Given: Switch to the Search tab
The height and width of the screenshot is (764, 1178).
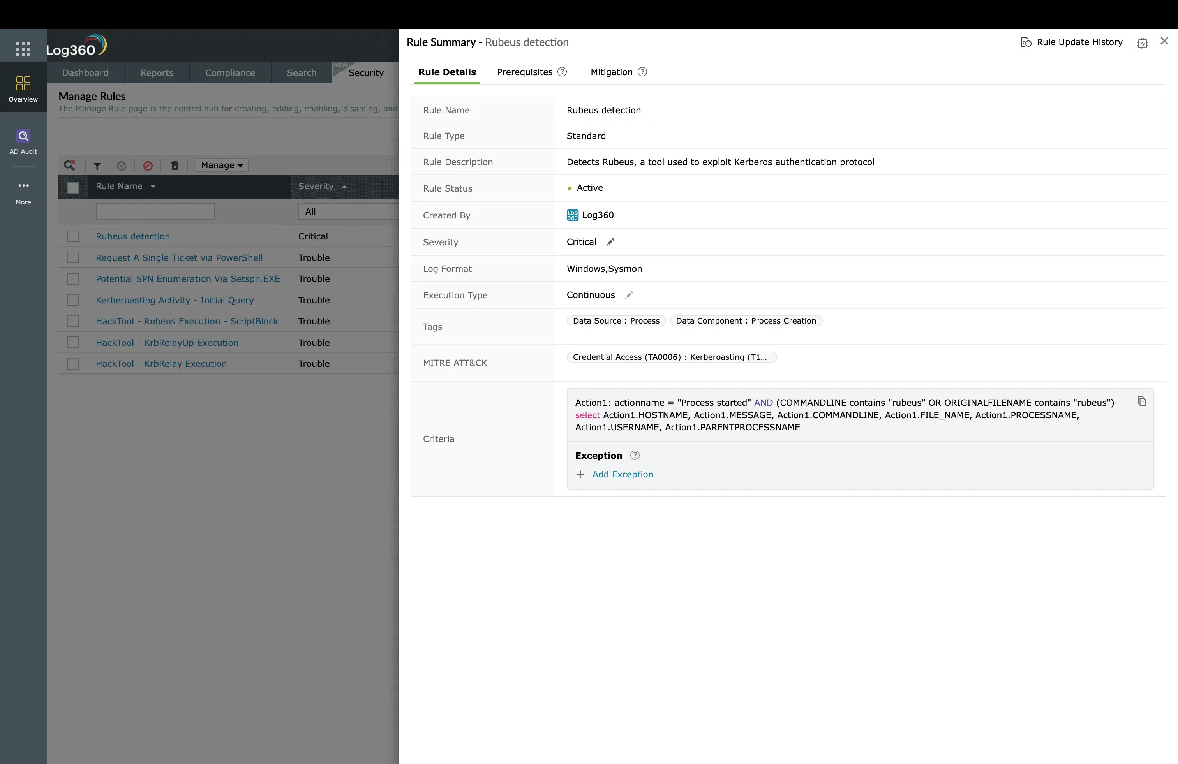Looking at the screenshot, I should coord(302,73).
